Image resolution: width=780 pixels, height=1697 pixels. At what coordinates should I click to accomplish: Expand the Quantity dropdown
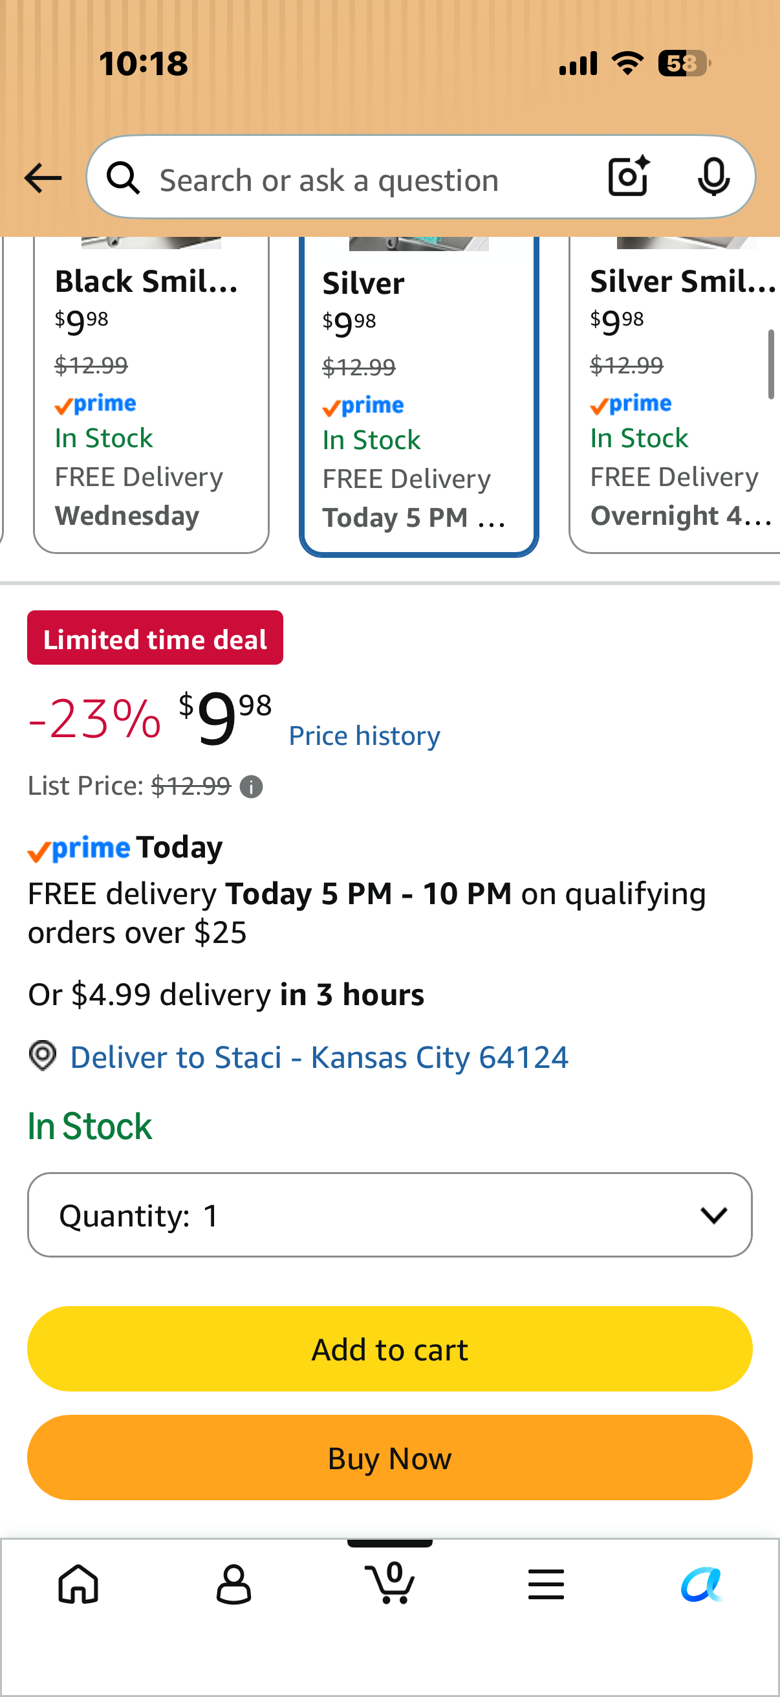(389, 1215)
